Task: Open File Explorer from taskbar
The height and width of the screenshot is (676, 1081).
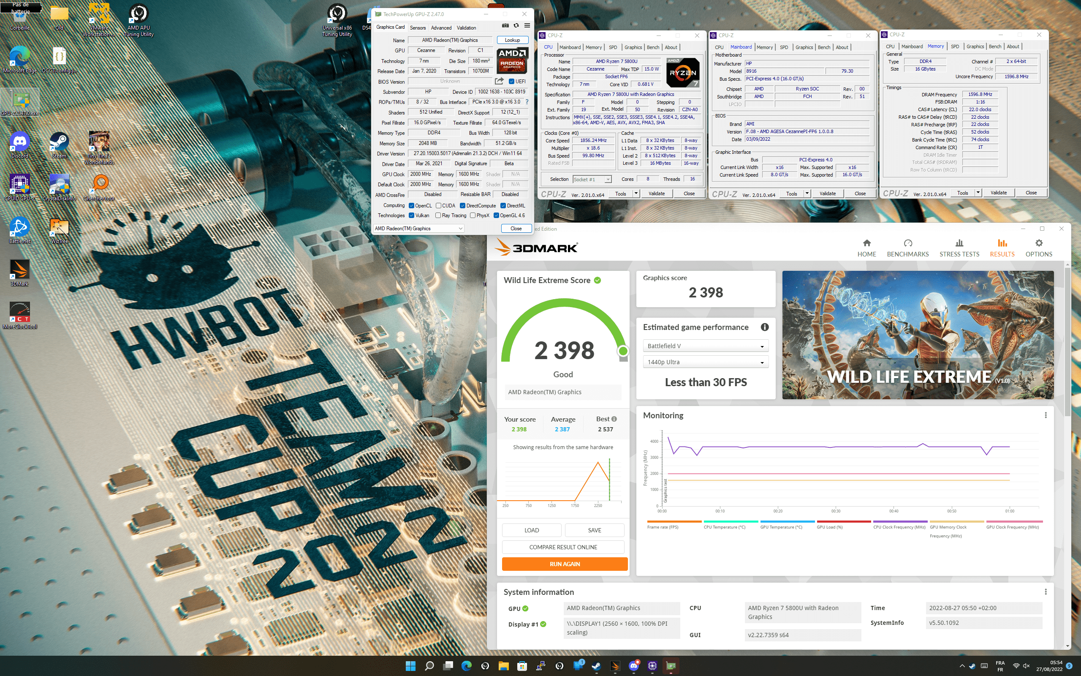Action: point(503,666)
